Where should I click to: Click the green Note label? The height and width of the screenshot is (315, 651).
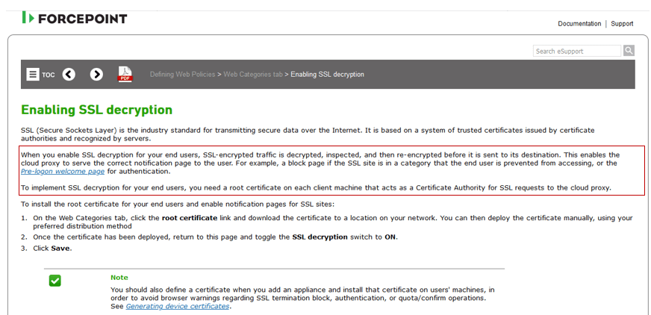119,278
